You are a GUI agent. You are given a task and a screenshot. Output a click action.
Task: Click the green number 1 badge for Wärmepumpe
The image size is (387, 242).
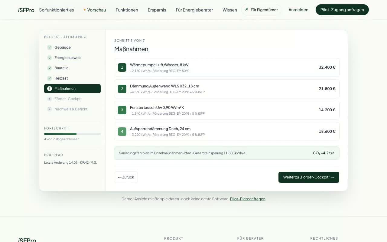click(122, 67)
